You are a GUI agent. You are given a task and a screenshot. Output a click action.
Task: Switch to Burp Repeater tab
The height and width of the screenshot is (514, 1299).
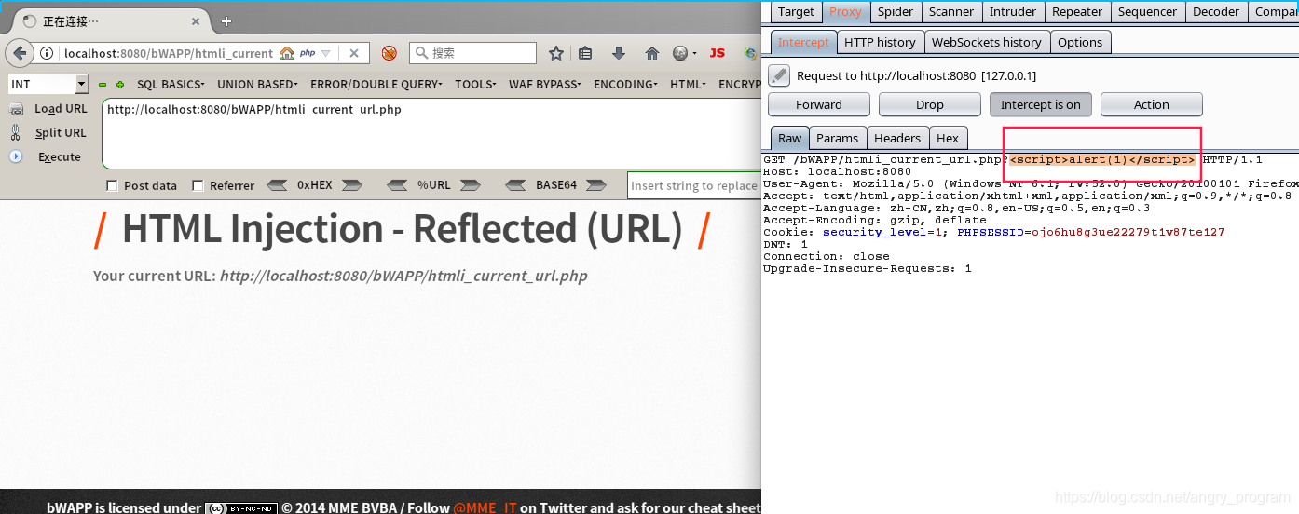click(x=1077, y=11)
